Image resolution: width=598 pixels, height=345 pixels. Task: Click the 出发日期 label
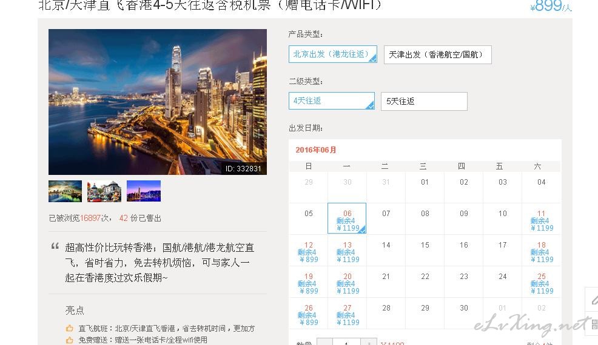coord(306,128)
